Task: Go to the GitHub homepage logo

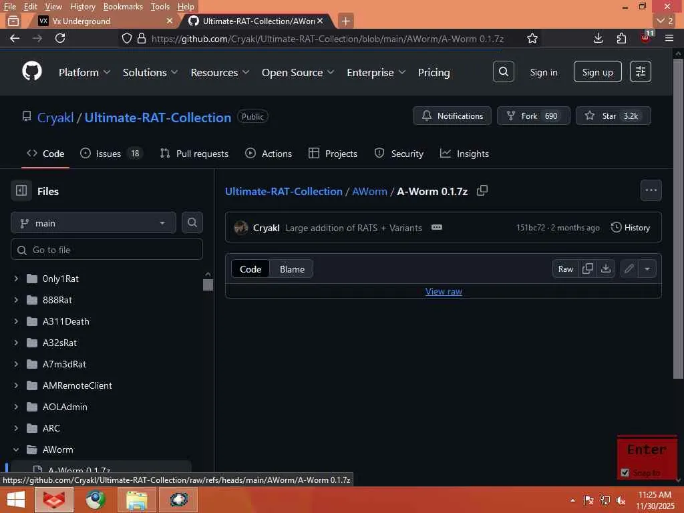Action: 32,71
